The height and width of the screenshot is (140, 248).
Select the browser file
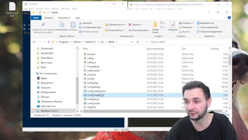point(91,54)
